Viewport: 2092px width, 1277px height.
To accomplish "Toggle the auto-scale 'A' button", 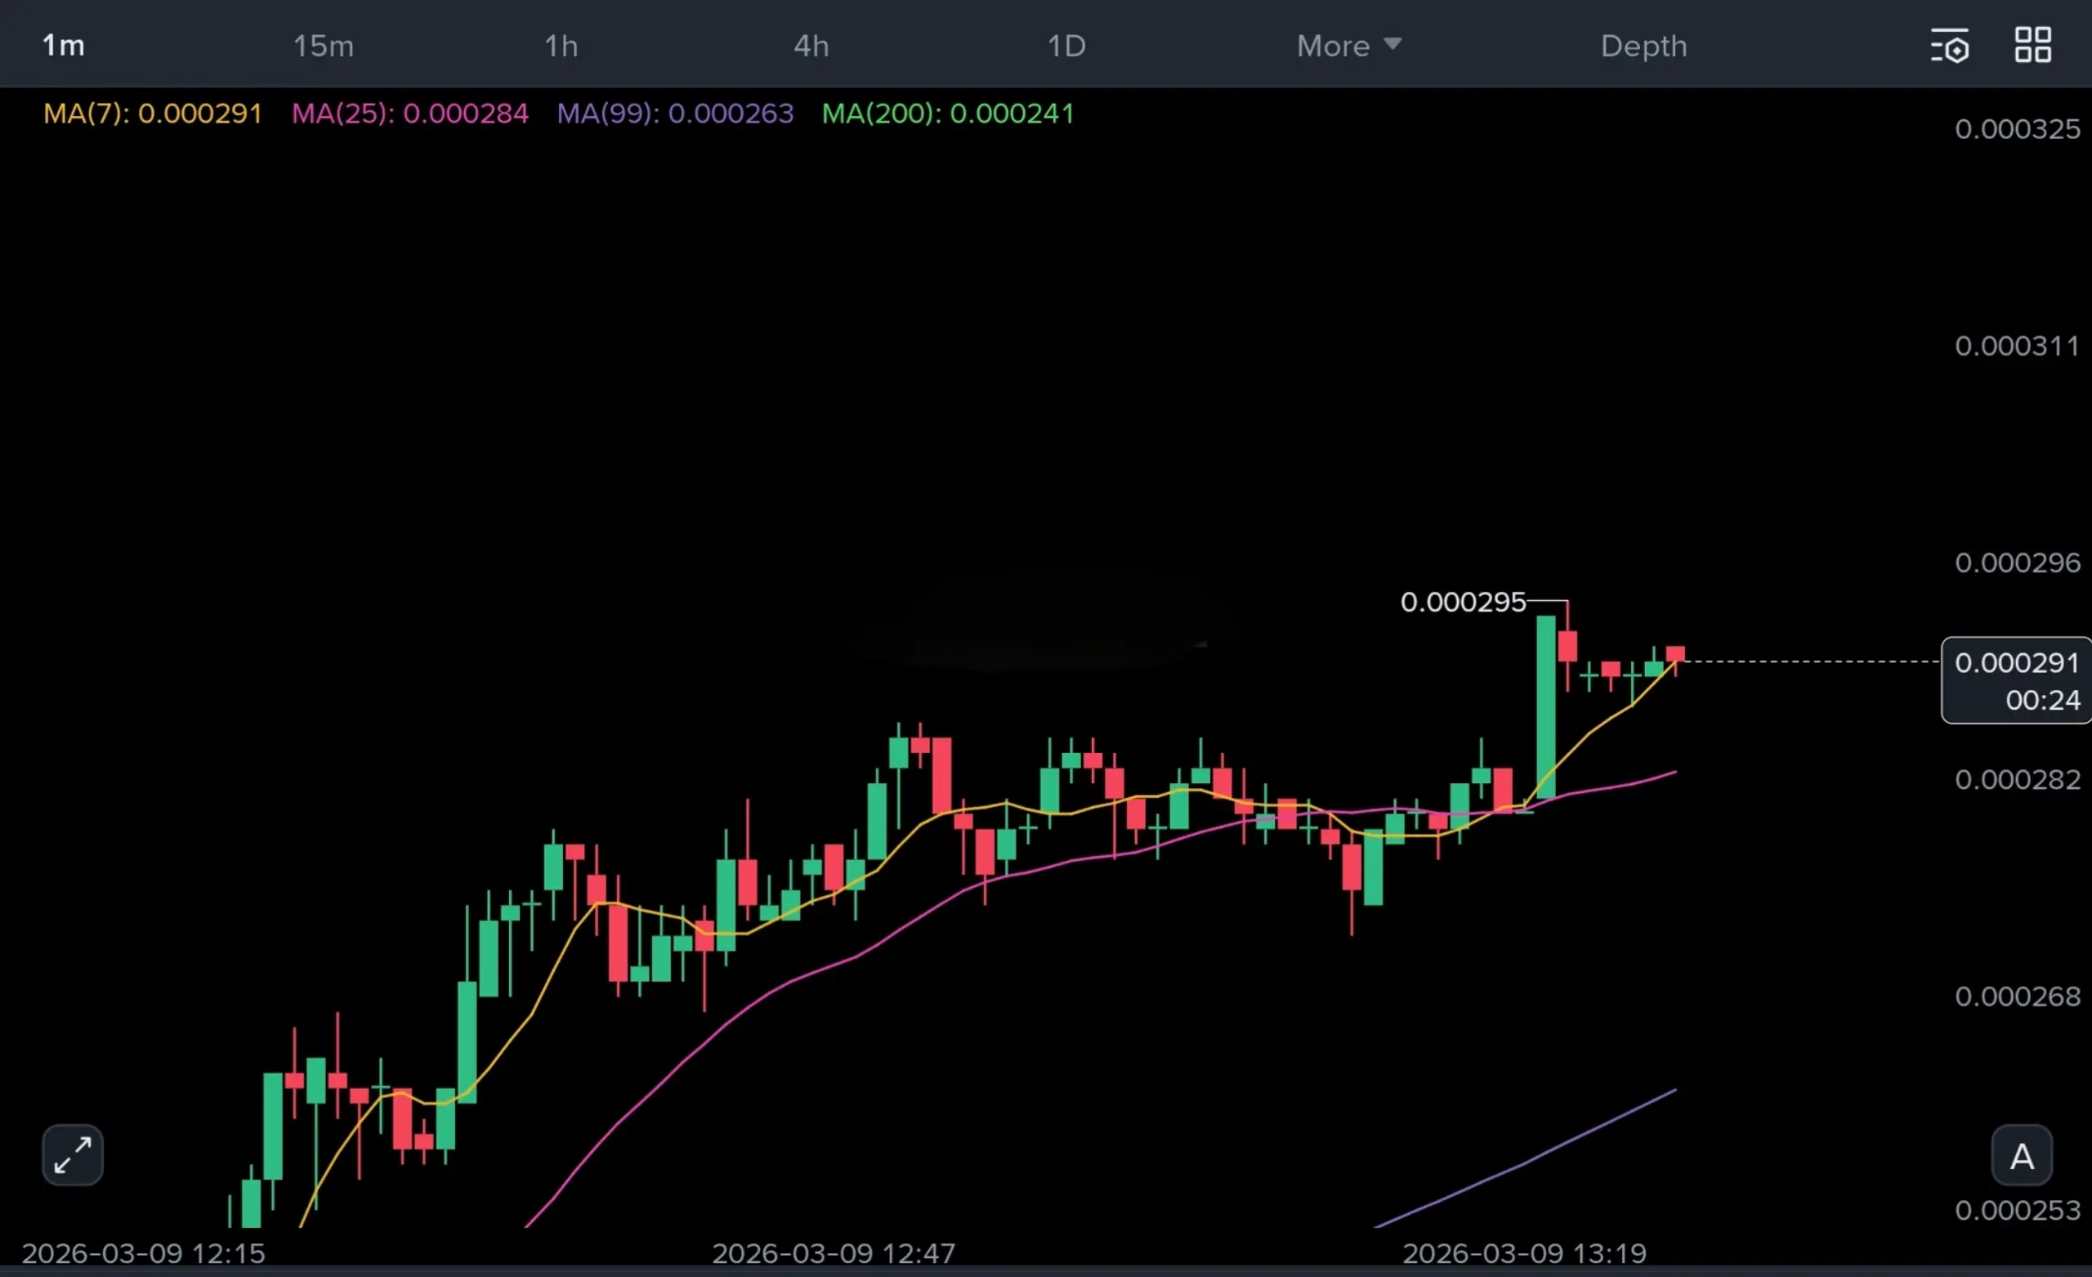I will coord(2022,1155).
